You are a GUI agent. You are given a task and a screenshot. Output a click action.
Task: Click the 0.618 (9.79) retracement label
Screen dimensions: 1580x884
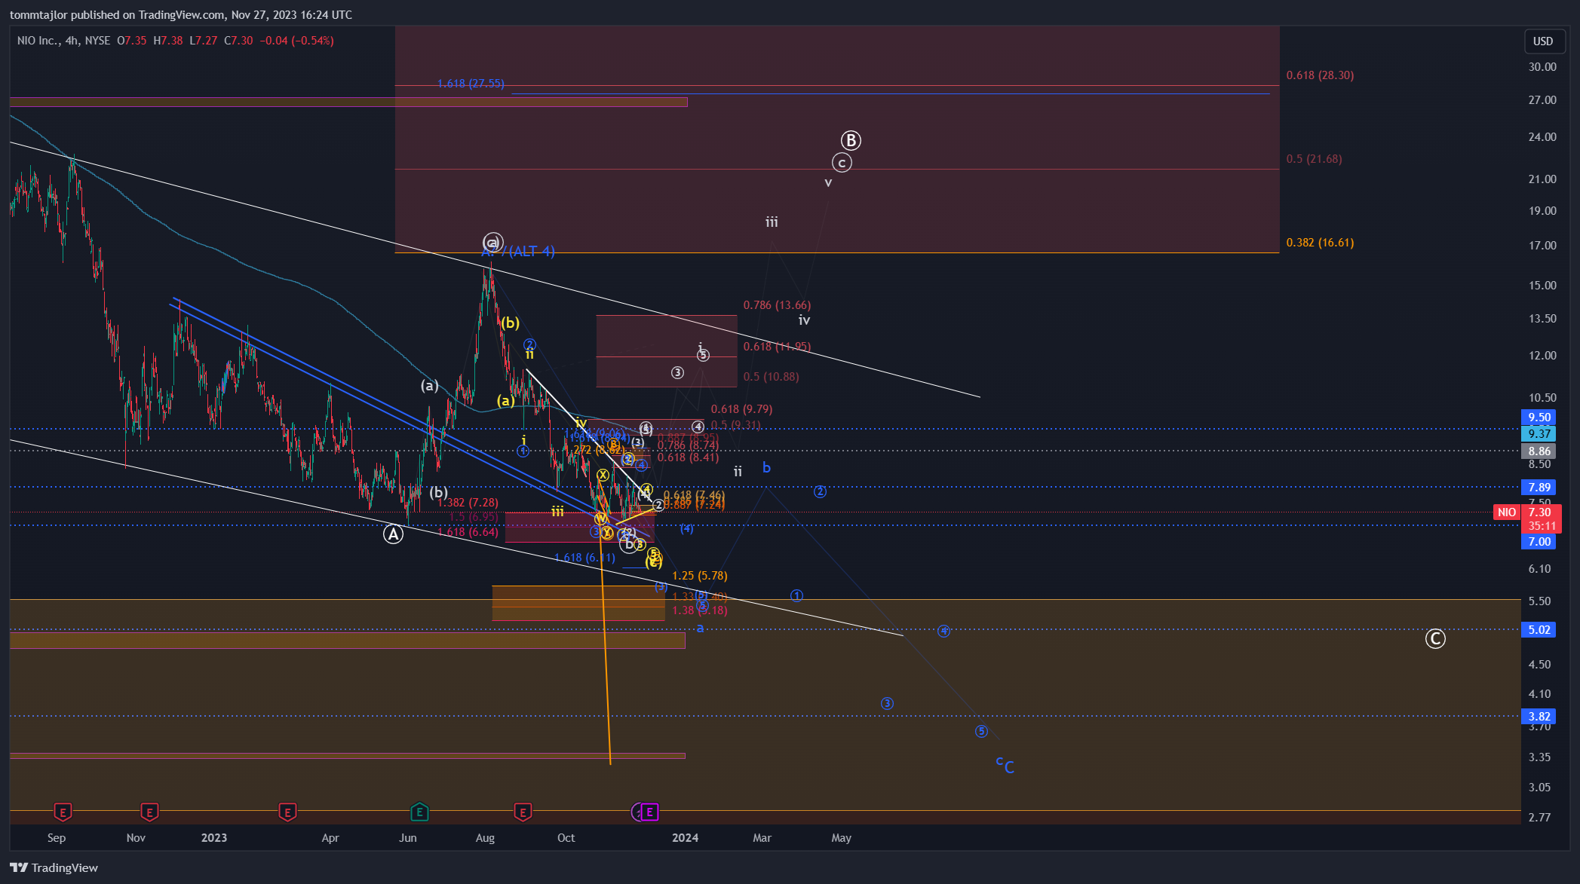coord(741,409)
